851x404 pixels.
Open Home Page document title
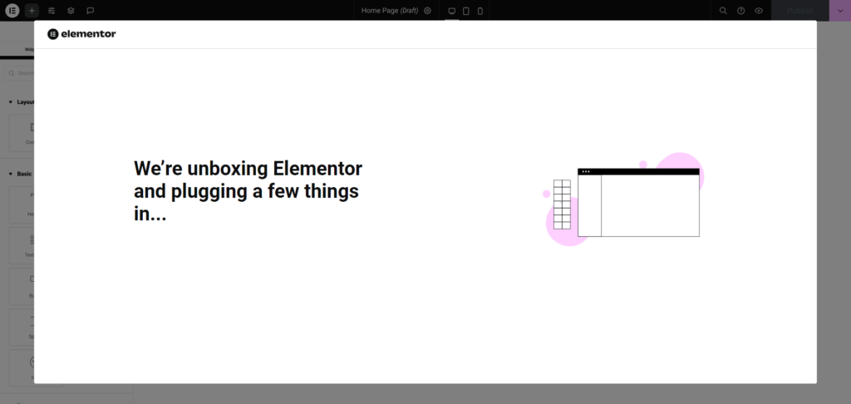[x=390, y=10]
